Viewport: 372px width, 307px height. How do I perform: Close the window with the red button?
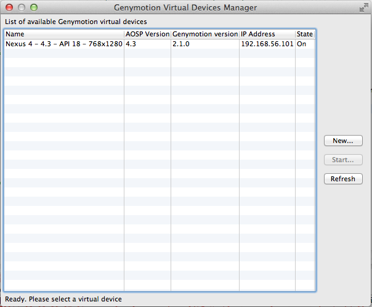9,7
